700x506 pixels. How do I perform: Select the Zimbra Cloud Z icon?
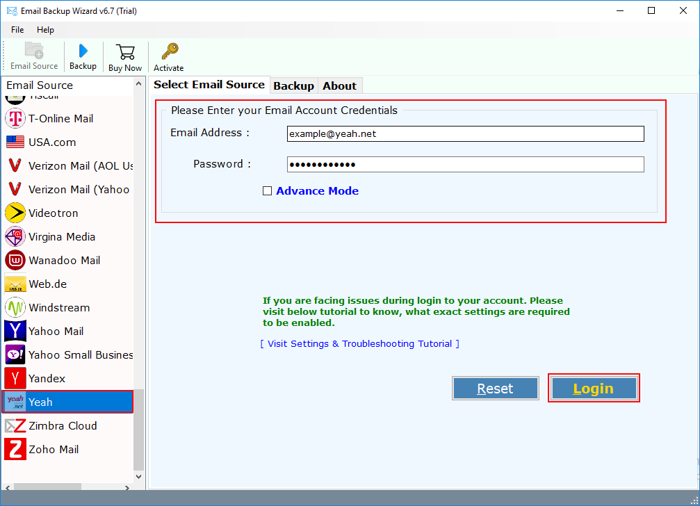click(x=15, y=425)
